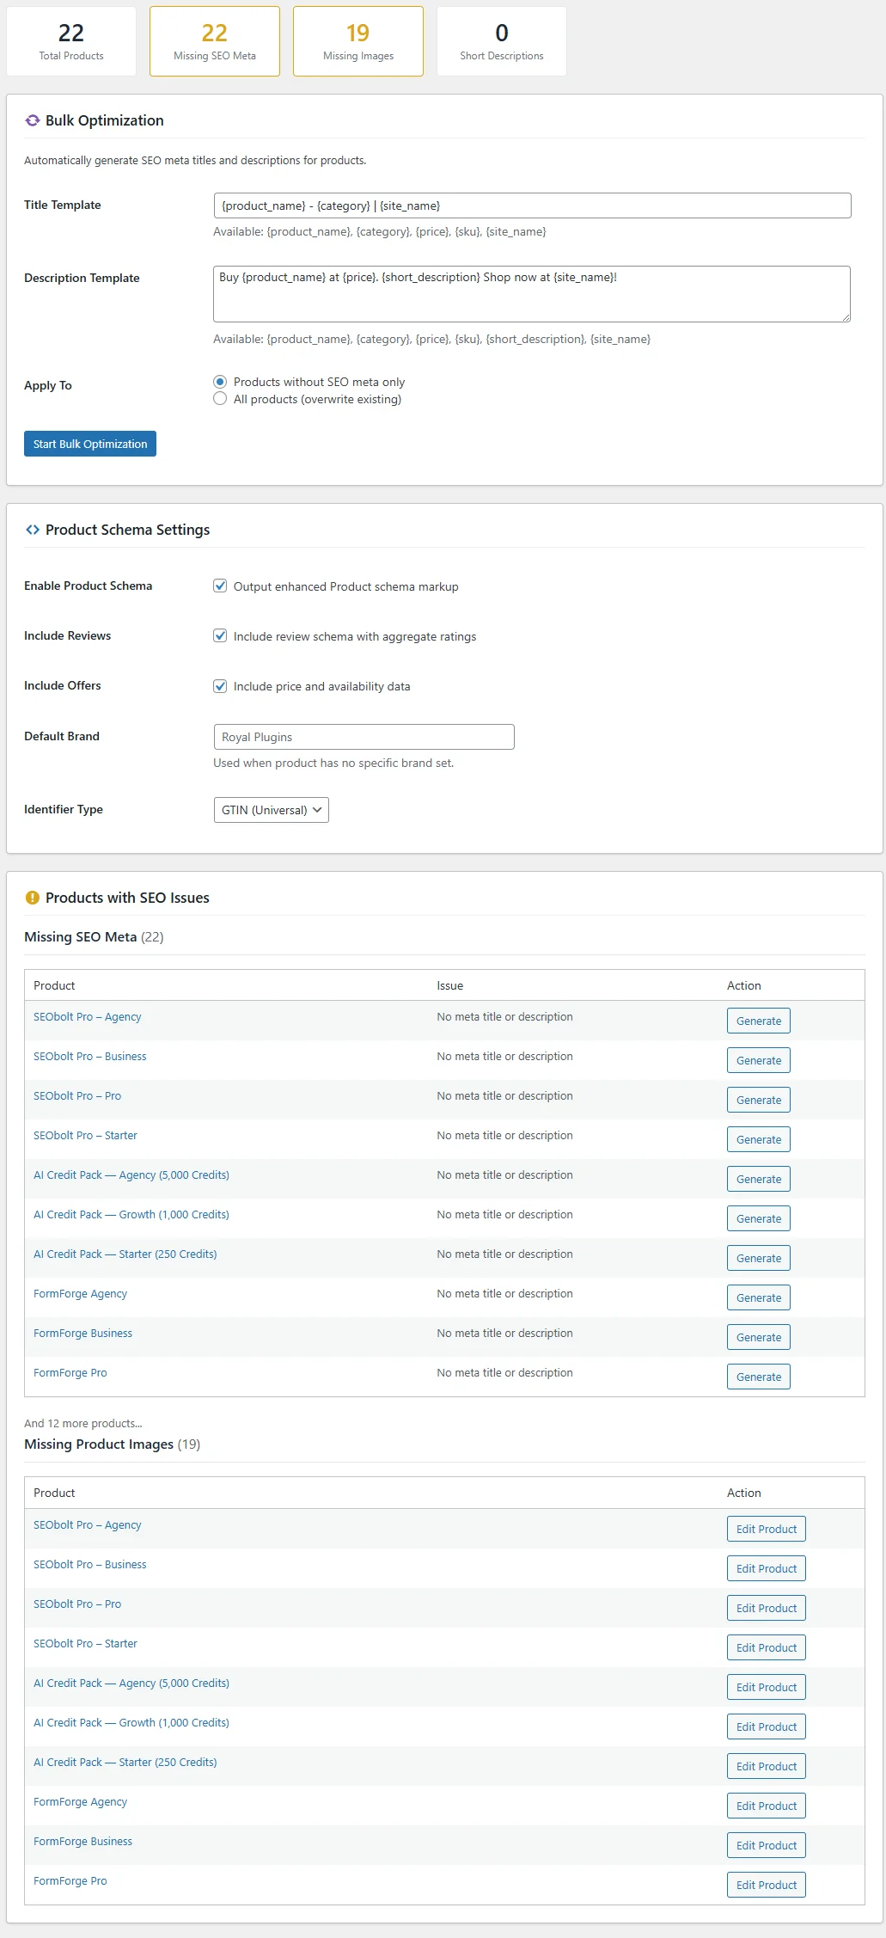886x1938 pixels.
Task: Edit Product for AI Credit Pack Agency
Action: tap(767, 1687)
